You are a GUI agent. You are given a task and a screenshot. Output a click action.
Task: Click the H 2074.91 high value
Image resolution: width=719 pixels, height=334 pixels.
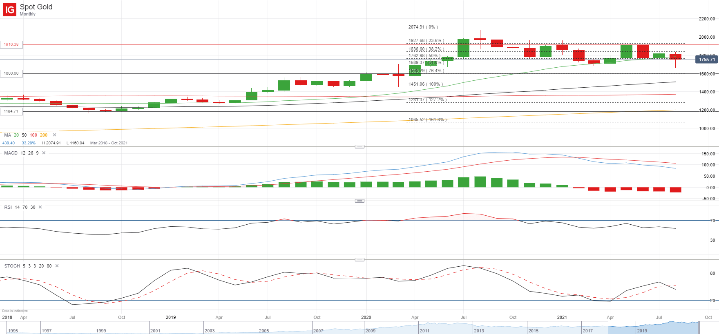[51, 143]
